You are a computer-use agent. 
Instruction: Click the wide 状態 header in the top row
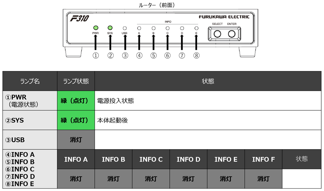click(208, 81)
